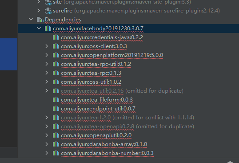
Task: Click library icon of facebody20191230:3.0.7
Action: 48,28
